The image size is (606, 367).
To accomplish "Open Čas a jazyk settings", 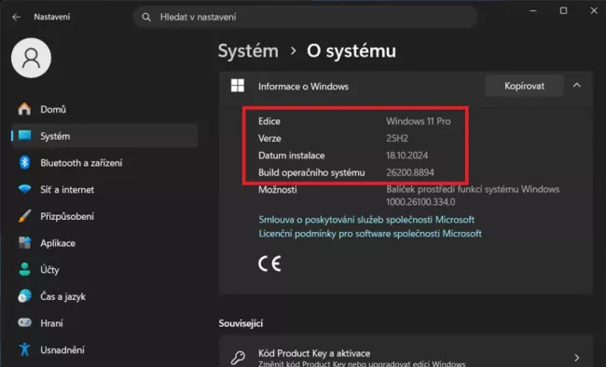I will [x=104, y=296].
